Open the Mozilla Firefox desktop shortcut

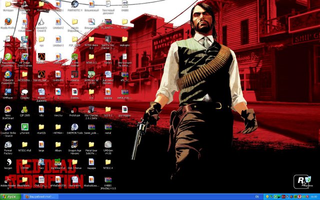coord(8,22)
